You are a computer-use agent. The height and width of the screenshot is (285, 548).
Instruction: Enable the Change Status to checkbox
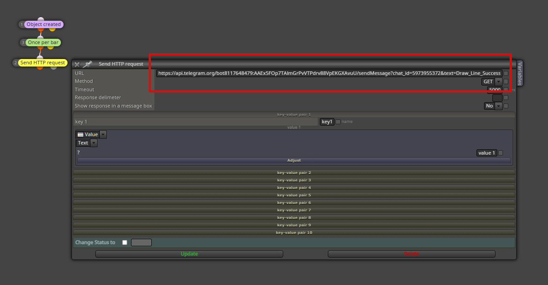[x=124, y=242]
